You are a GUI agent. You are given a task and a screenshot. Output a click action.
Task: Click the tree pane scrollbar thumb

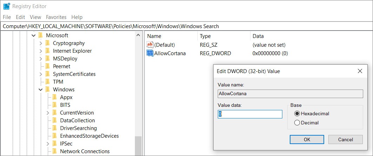138,146
